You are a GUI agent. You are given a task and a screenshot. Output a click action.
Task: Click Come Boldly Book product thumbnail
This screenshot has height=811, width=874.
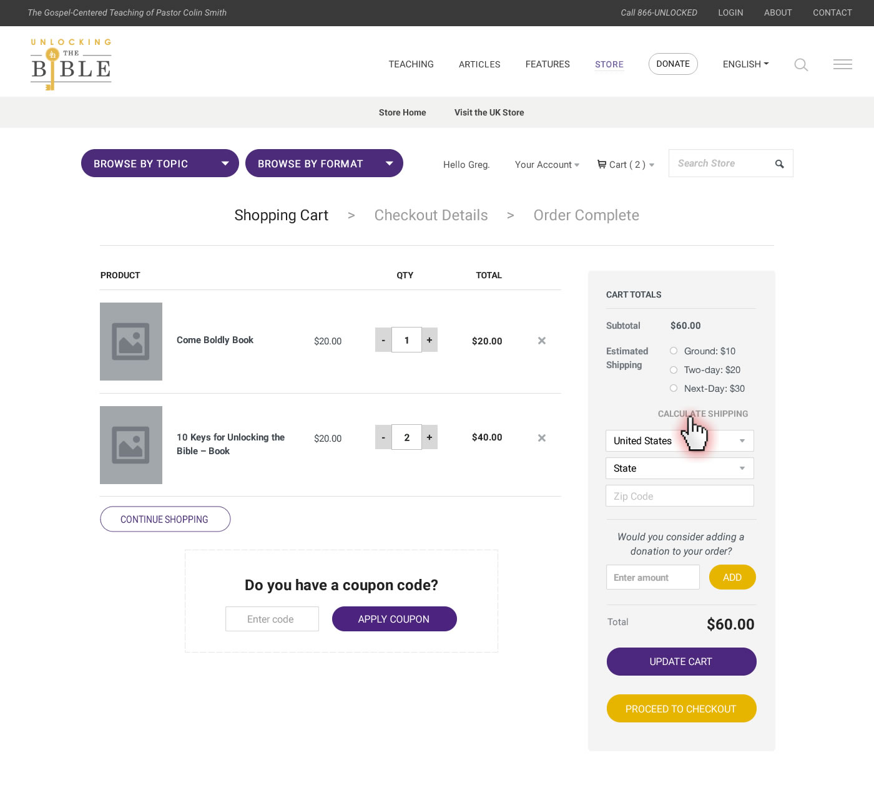tap(131, 341)
